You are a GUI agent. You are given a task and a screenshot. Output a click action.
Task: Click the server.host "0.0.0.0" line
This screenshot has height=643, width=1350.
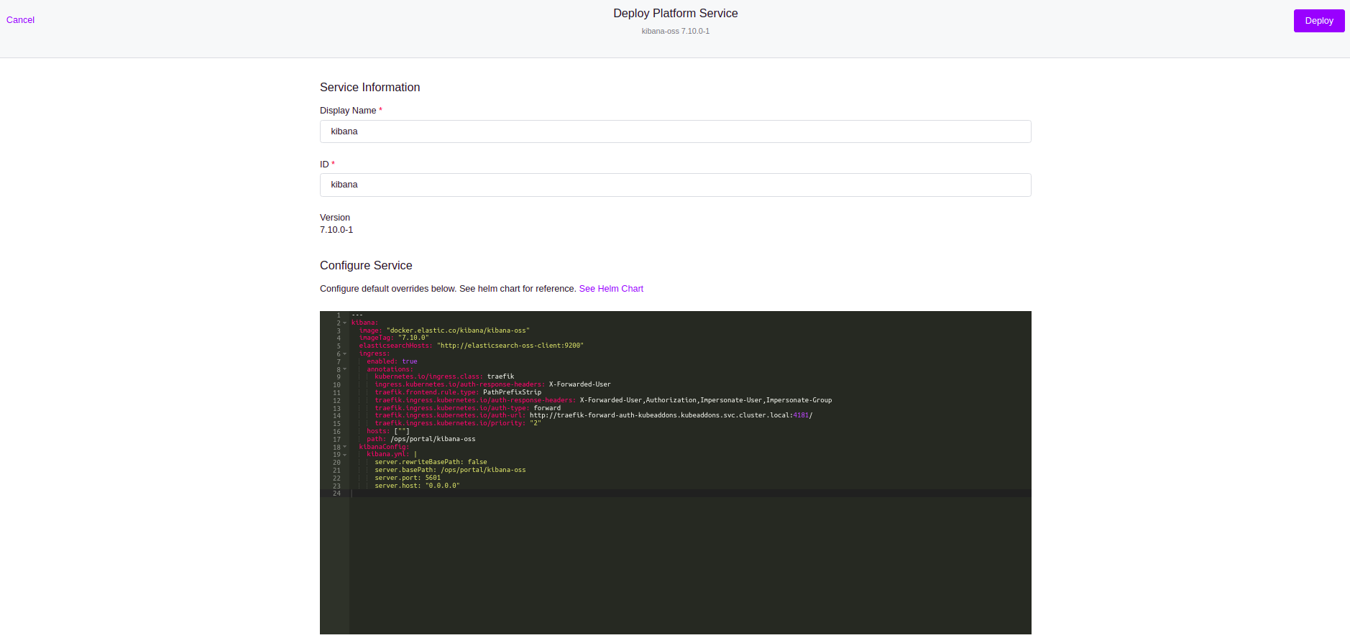click(417, 486)
